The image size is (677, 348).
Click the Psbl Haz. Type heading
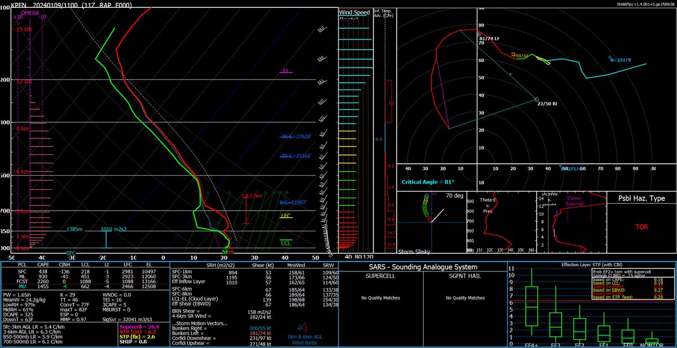pos(641,198)
